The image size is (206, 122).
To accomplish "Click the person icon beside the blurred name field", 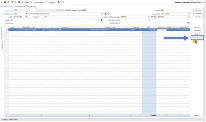I will click(x=106, y=14).
